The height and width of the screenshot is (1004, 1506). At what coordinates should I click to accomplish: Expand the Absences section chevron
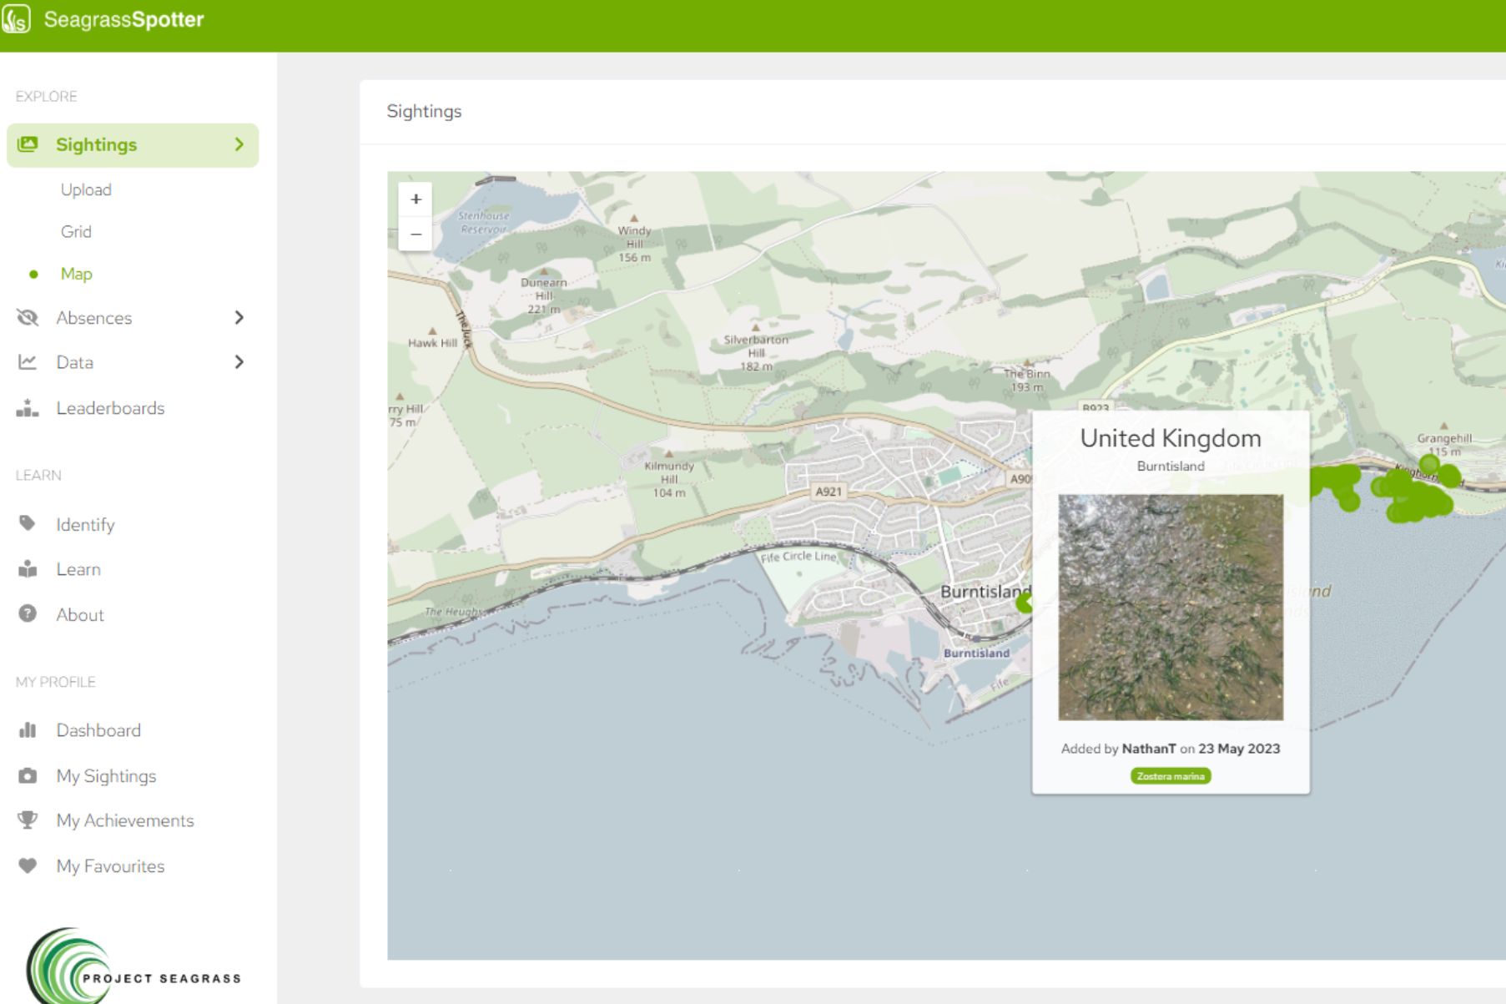pos(239,317)
